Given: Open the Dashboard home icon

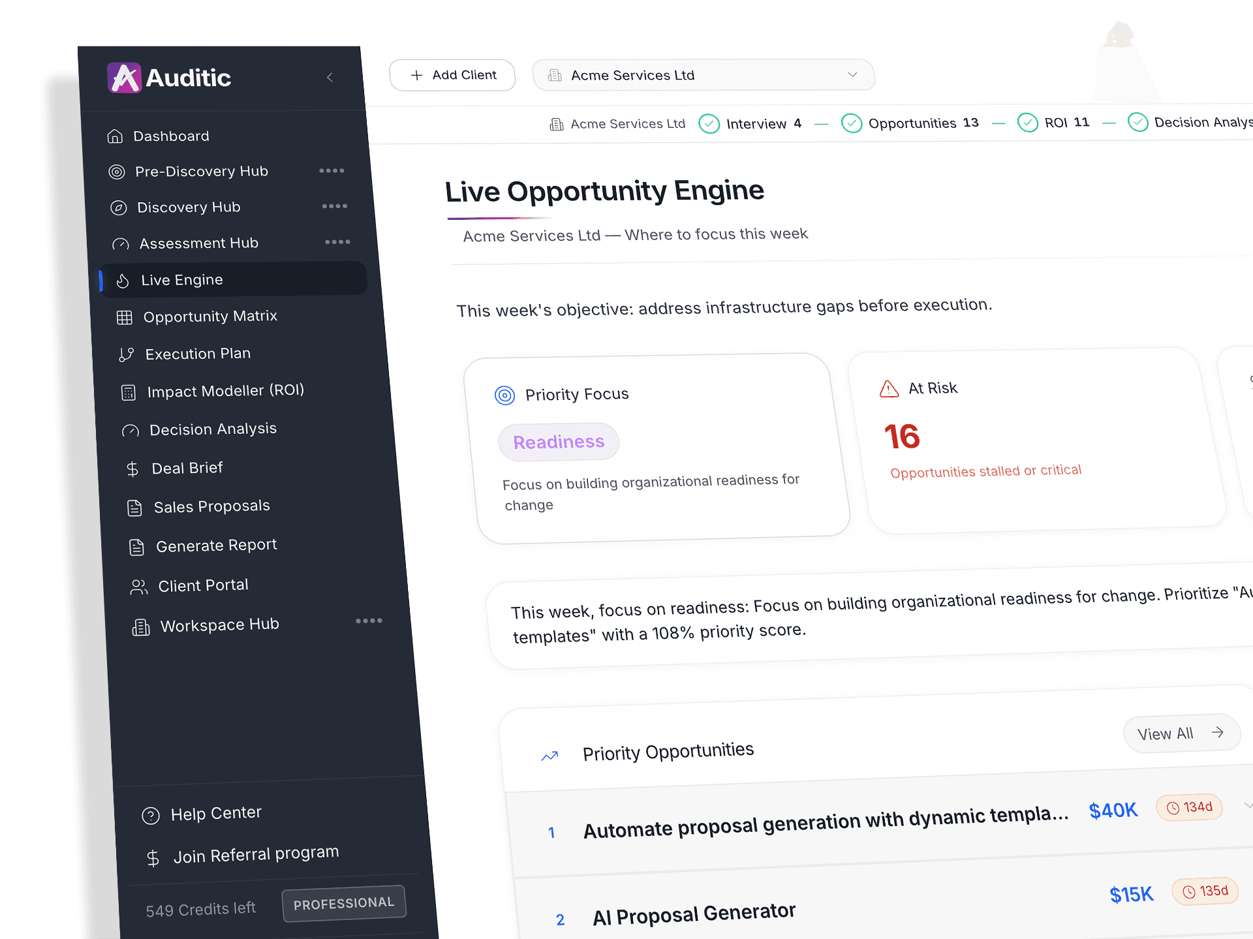Looking at the screenshot, I should coord(116,136).
